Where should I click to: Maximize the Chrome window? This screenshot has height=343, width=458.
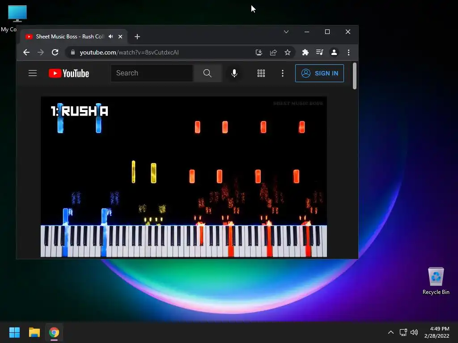pyautogui.click(x=327, y=32)
